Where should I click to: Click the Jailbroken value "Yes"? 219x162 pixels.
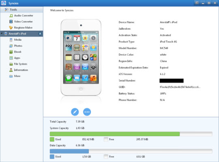[x=162, y=29]
